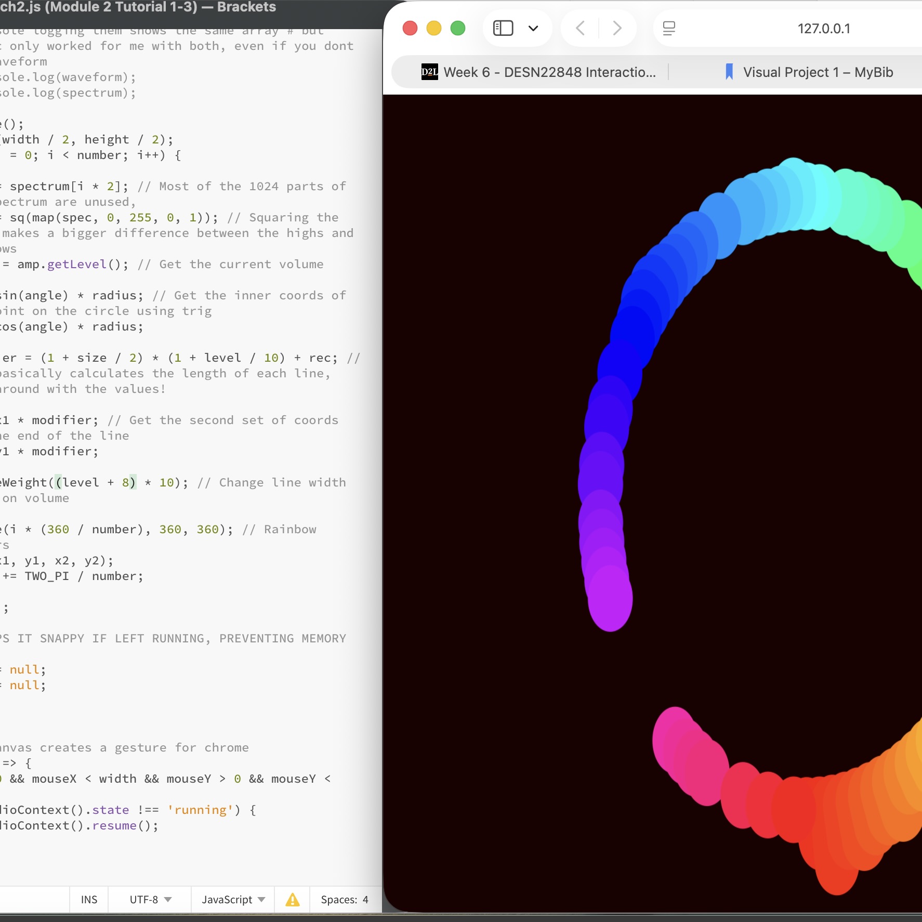The width and height of the screenshot is (922, 922).
Task: Minimize Safari with the yellow button
Action: point(434,28)
